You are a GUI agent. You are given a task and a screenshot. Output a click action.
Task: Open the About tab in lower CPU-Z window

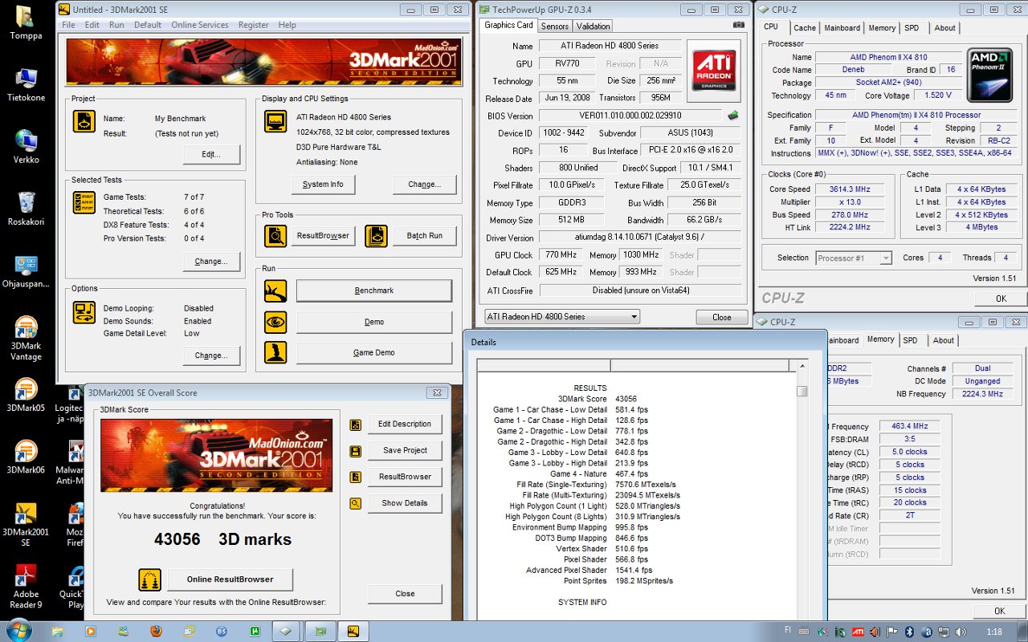[944, 340]
